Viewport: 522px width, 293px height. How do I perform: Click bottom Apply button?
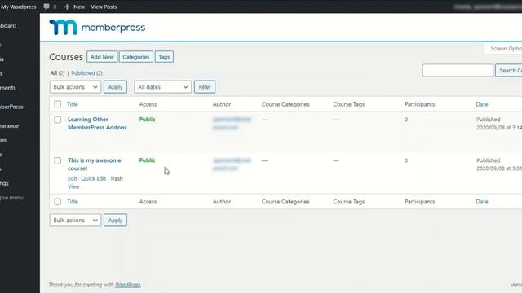(115, 221)
